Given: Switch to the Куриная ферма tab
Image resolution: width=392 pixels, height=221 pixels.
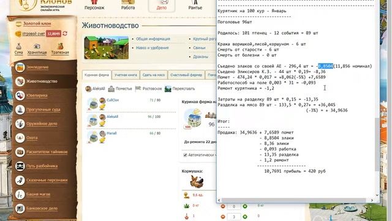Looking at the screenshot, I should click(x=97, y=75).
